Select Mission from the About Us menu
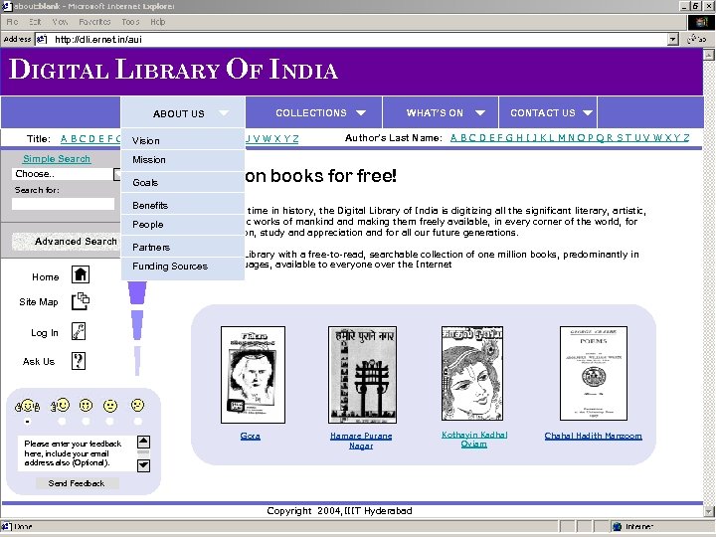 click(183, 160)
